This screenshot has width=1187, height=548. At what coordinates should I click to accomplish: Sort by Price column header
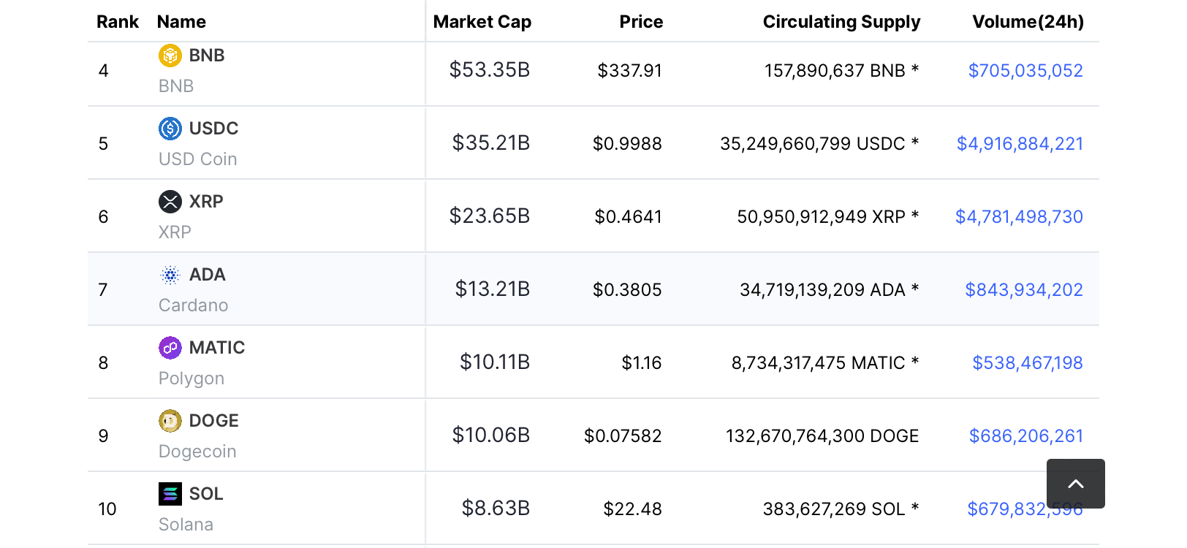pyautogui.click(x=641, y=22)
